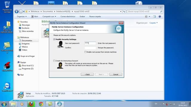
Task: Select Camtasia Studio desktop shortcut
Action: pos(7,48)
